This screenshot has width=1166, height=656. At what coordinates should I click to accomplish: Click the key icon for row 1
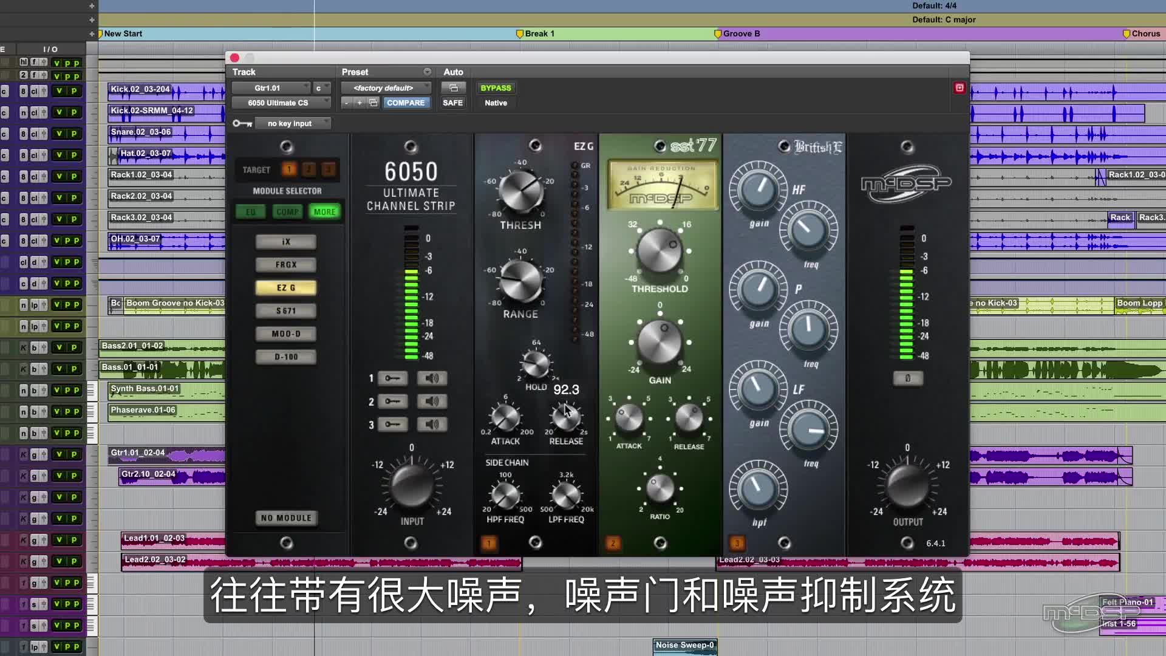392,378
